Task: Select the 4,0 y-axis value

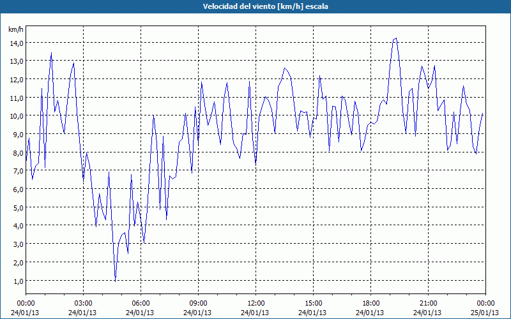Action: tap(18, 226)
